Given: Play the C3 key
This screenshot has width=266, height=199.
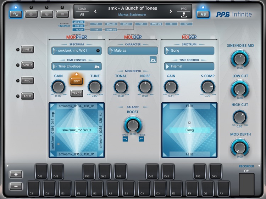Looking at the screenshot, I should (x=144, y=188).
